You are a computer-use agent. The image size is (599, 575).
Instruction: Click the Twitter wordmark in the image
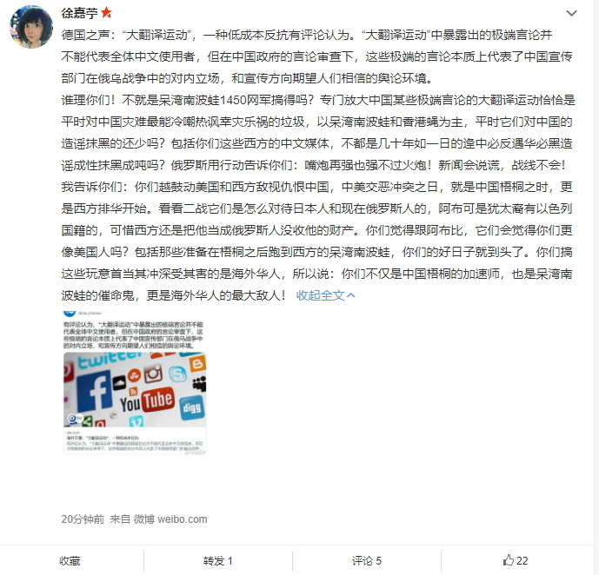(110, 360)
